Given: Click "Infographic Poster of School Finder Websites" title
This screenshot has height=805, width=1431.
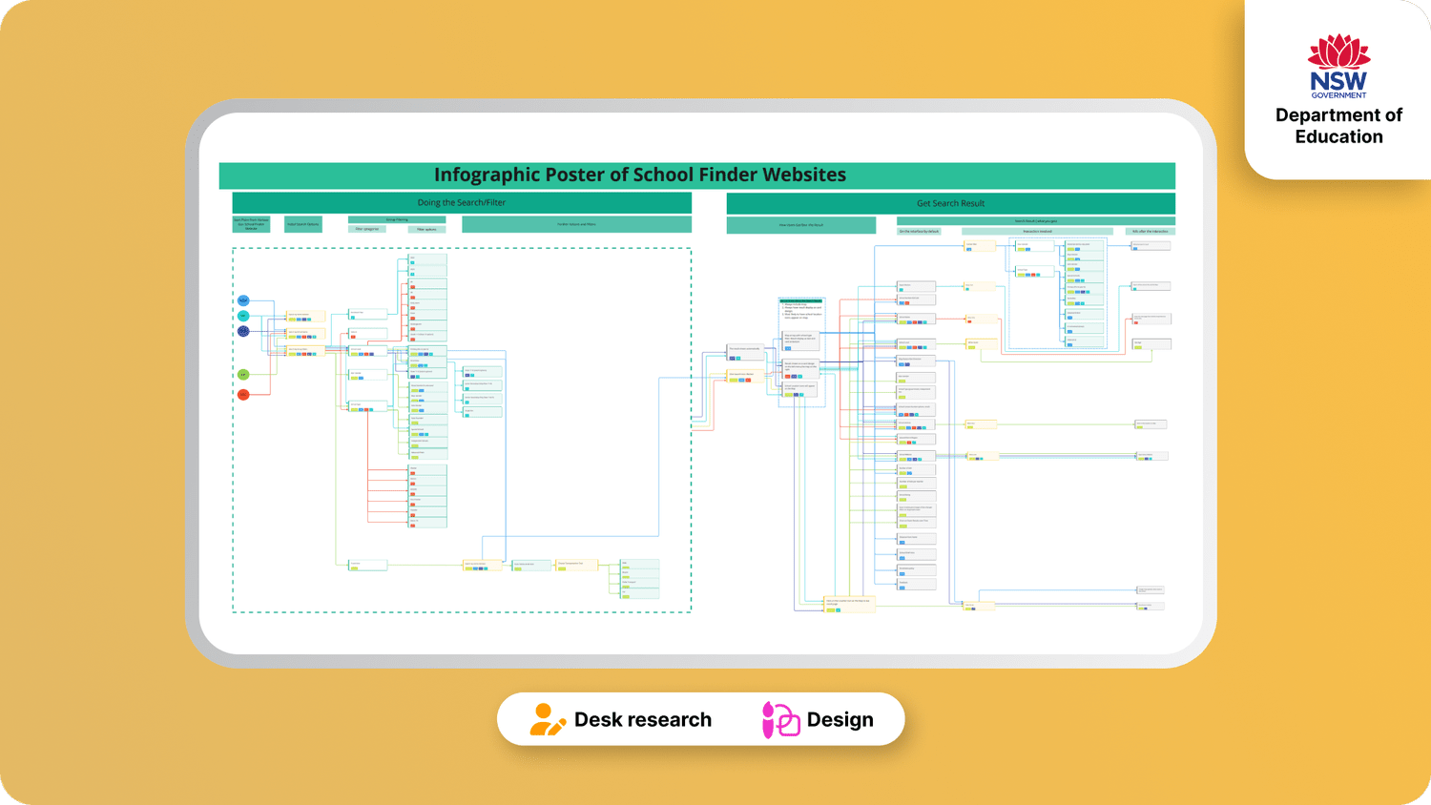Looking at the screenshot, I should pos(640,175).
